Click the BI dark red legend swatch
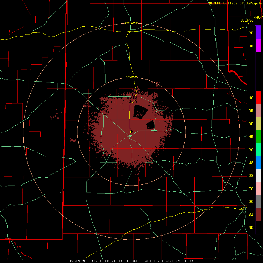The image size is (263, 263). (x=258, y=214)
